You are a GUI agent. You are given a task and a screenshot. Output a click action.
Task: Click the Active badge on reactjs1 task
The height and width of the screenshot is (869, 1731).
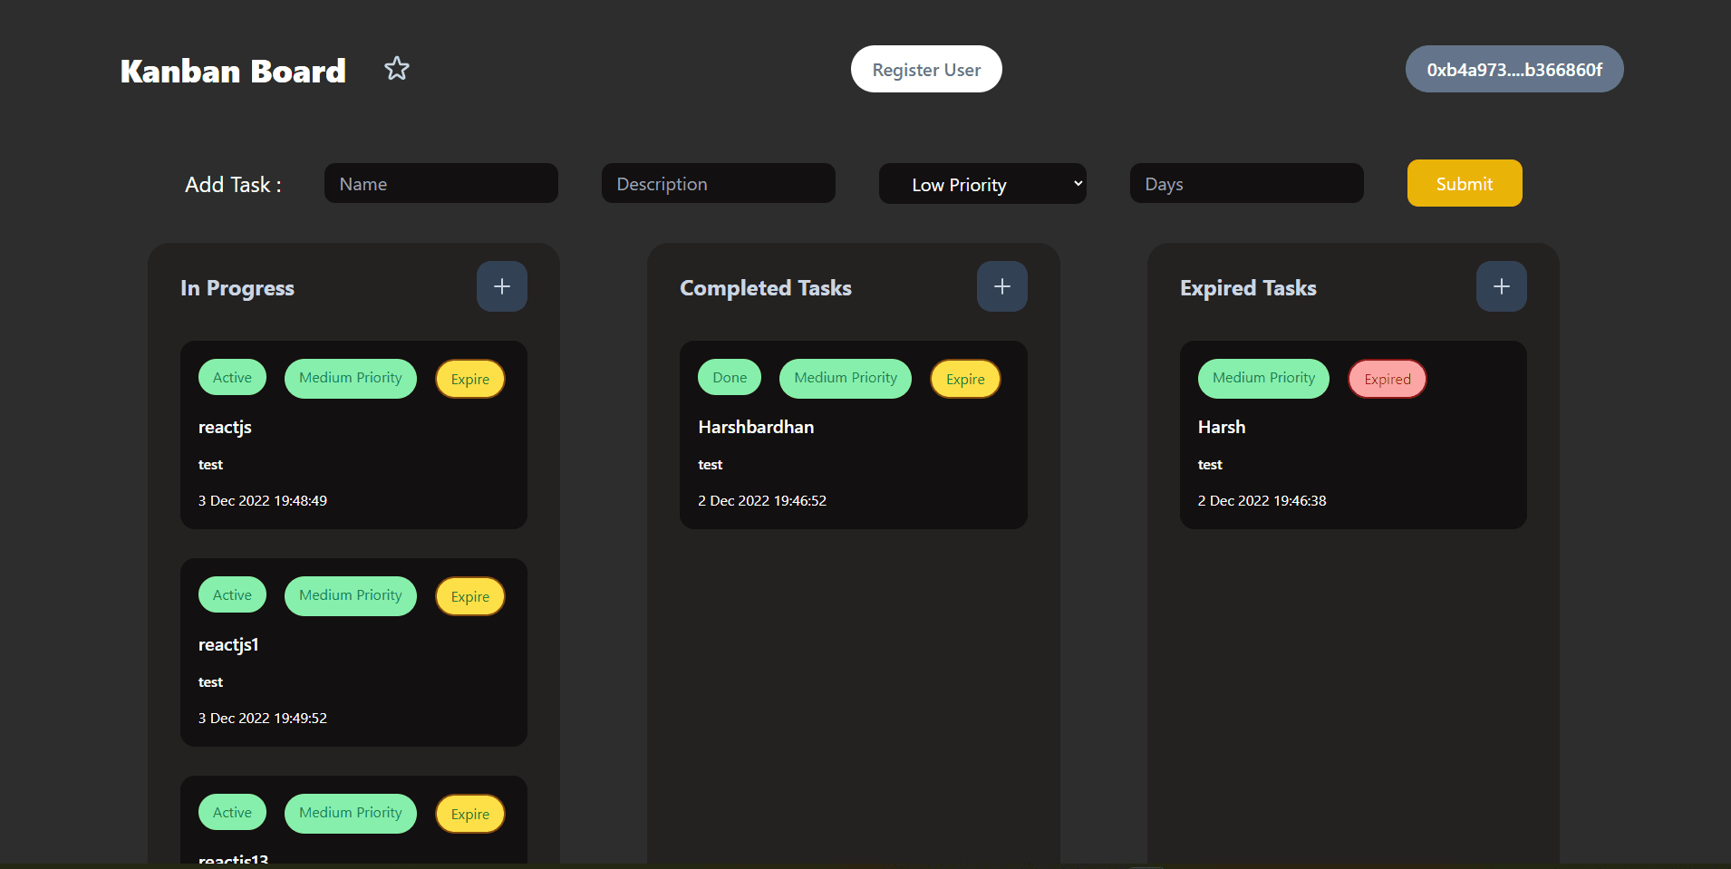click(x=232, y=595)
